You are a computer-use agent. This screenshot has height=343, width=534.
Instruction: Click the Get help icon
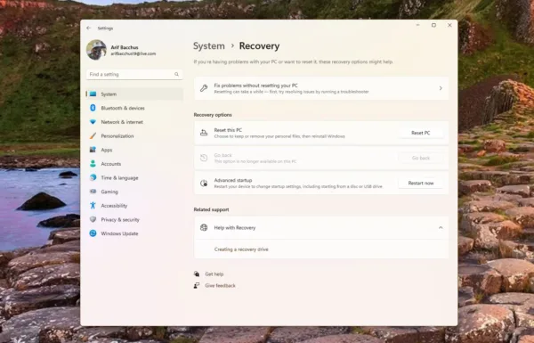[197, 274]
